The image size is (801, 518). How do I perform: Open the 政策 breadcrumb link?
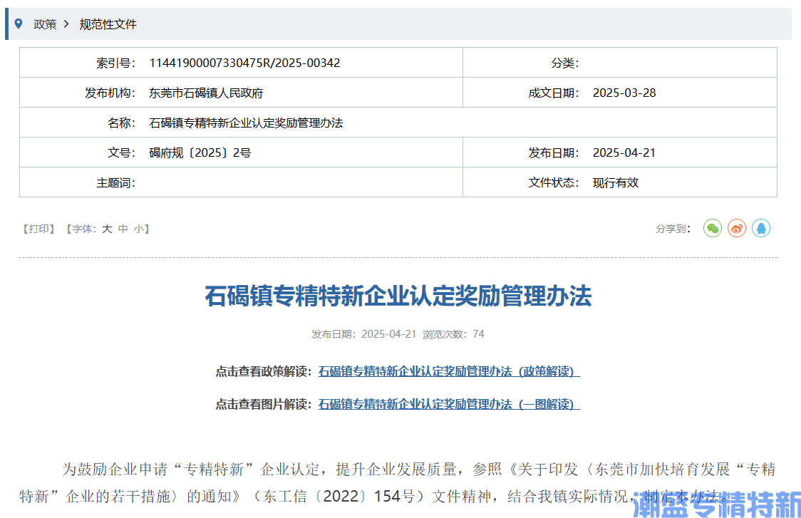point(45,24)
